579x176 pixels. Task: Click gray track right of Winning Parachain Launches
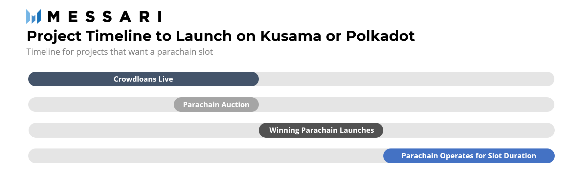(469, 130)
